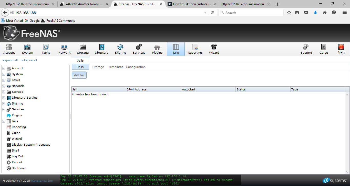Open the Account toolbar icon
This screenshot has height=186, width=350.
click(9, 49)
